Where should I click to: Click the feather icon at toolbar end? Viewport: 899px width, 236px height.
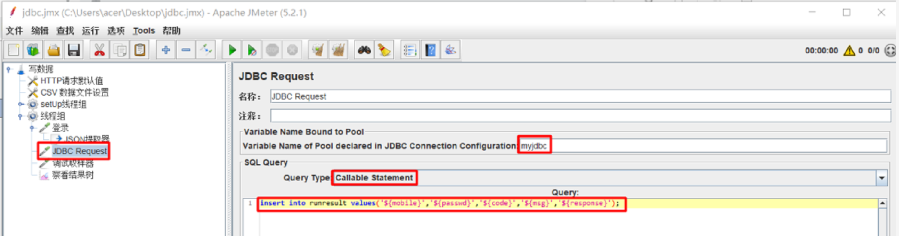pos(450,50)
